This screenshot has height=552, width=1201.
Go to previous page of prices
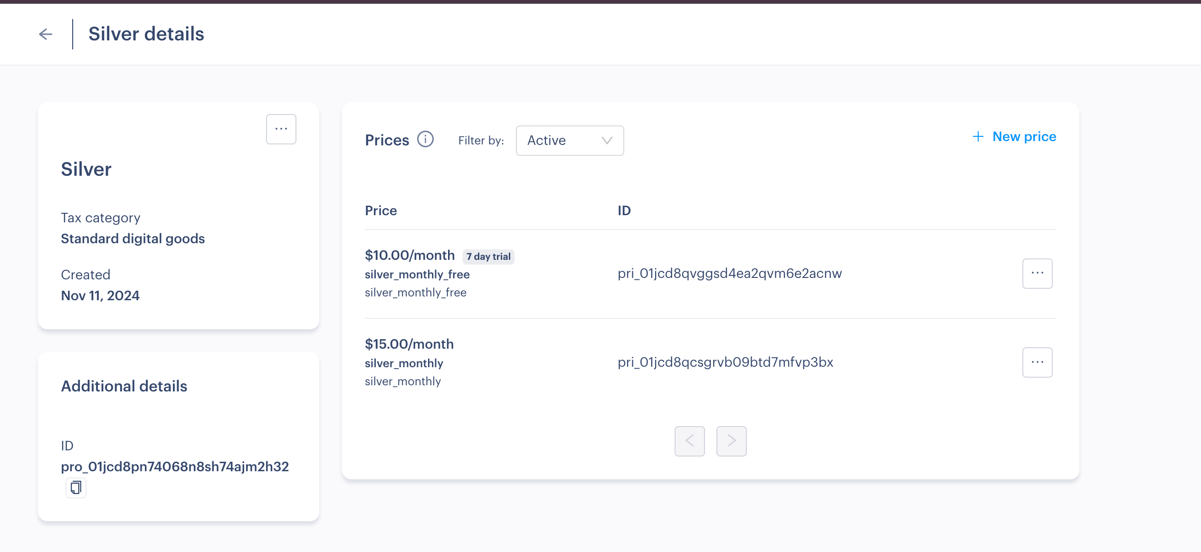coord(689,441)
